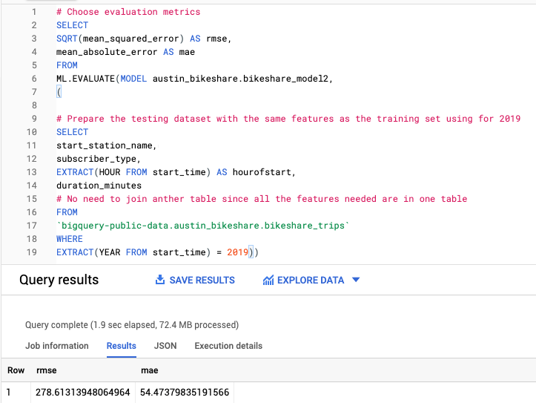This screenshot has height=403, width=536.
Task: Click the download icon beside Save Results
Action: (159, 281)
